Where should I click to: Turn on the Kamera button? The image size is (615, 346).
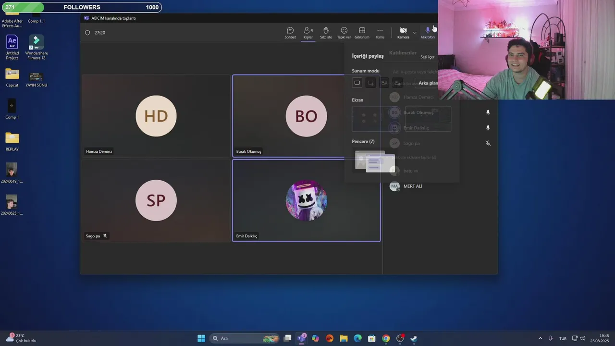point(403,33)
